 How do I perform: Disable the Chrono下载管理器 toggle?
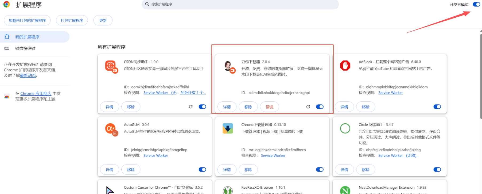click(320, 170)
